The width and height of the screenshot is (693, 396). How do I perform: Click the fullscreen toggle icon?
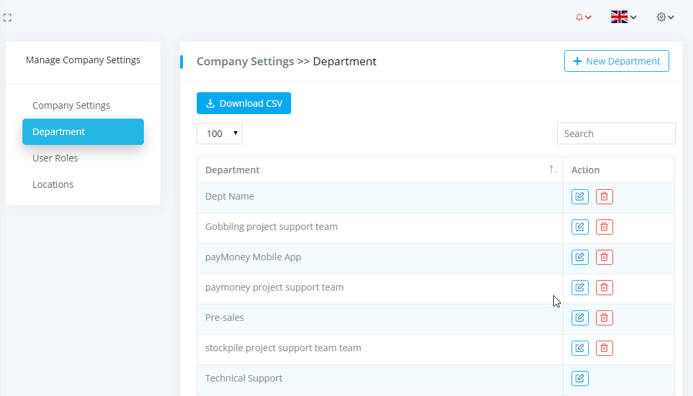pos(7,18)
